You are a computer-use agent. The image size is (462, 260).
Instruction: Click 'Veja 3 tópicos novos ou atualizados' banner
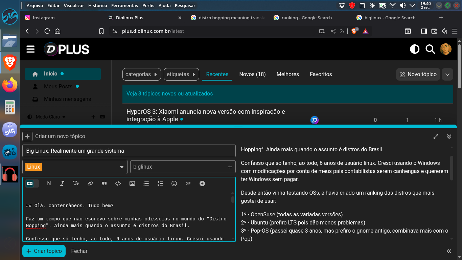click(x=288, y=94)
